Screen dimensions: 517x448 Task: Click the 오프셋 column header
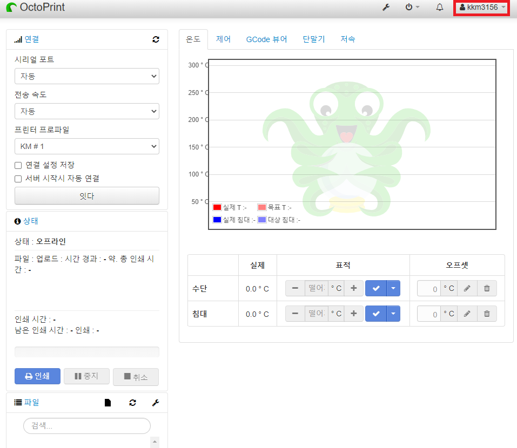click(x=457, y=265)
